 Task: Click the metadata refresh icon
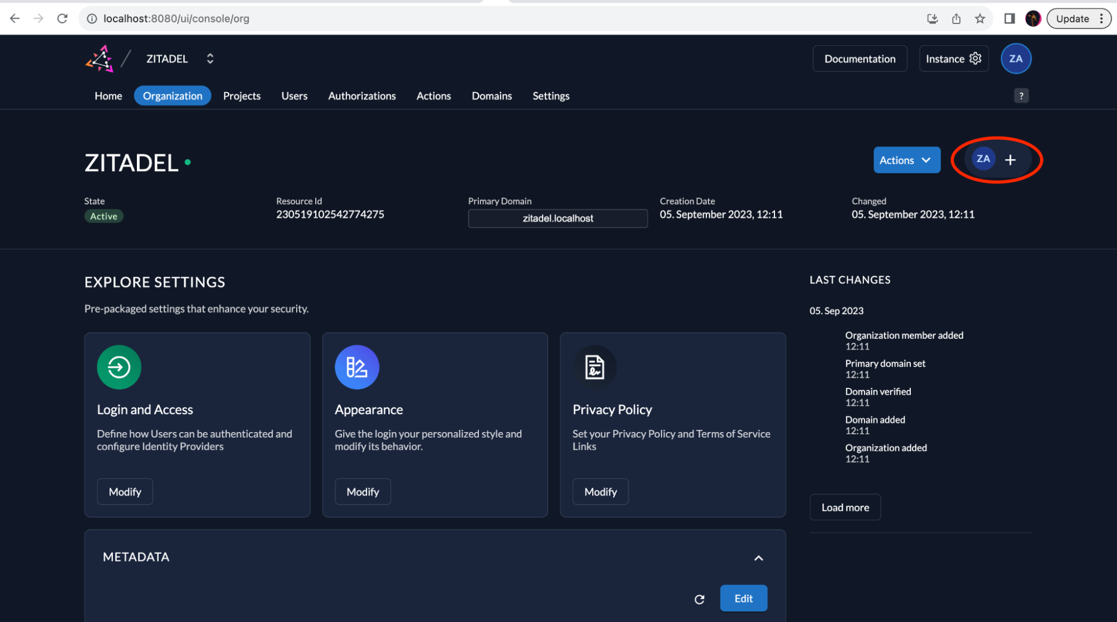tap(698, 599)
